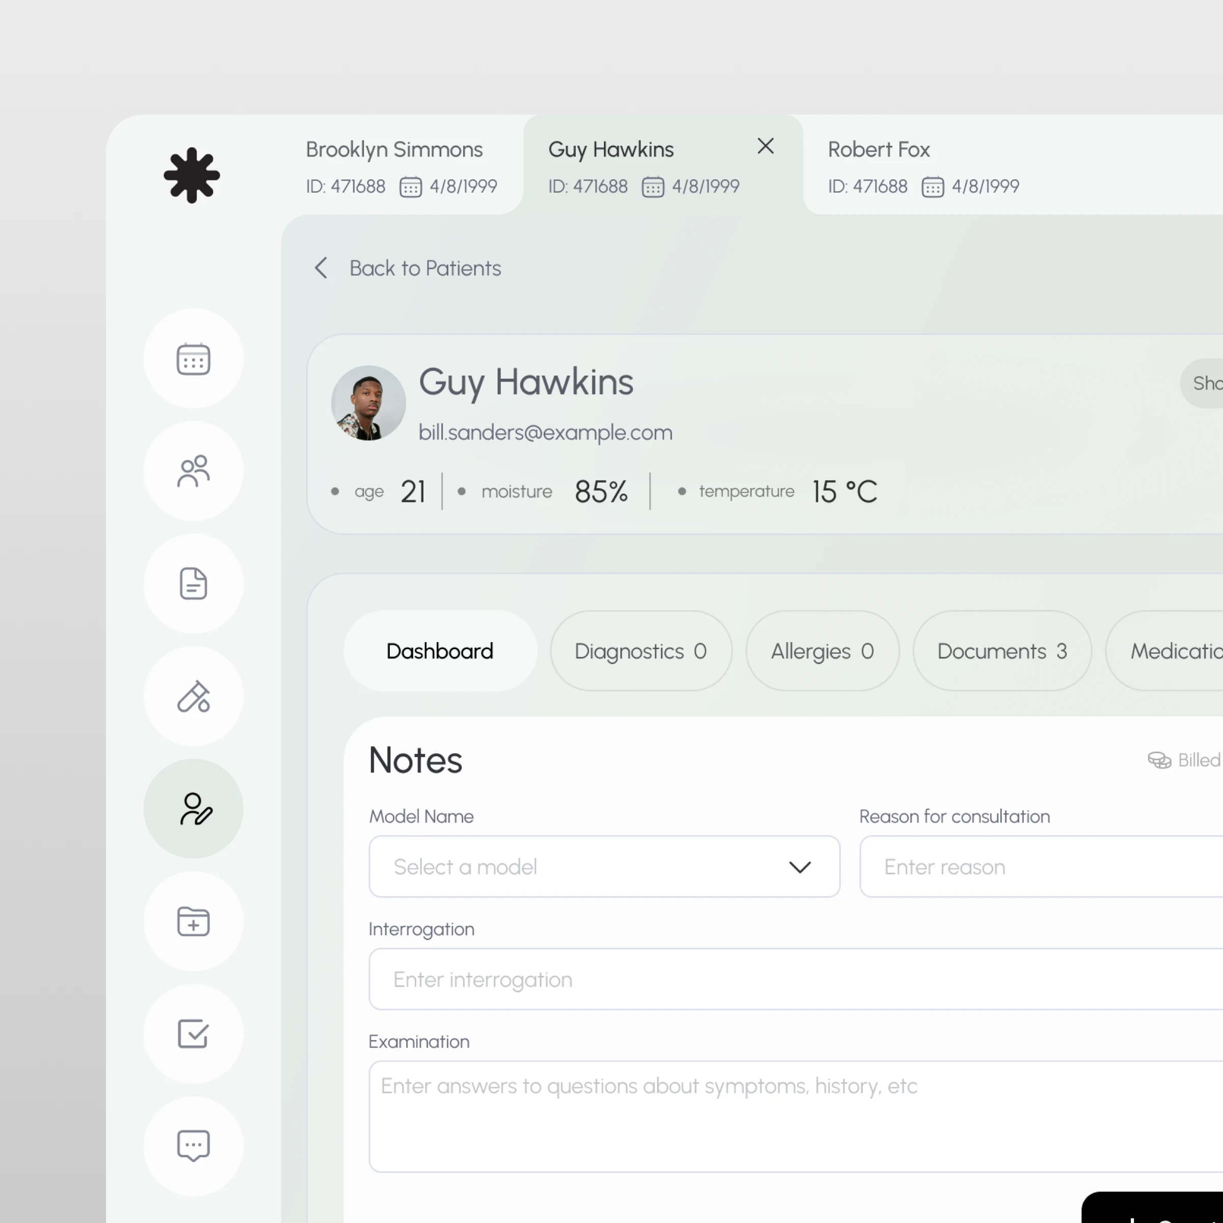This screenshot has height=1223, width=1223.
Task: Open the Diagnostics 0 tab
Action: pos(641,651)
